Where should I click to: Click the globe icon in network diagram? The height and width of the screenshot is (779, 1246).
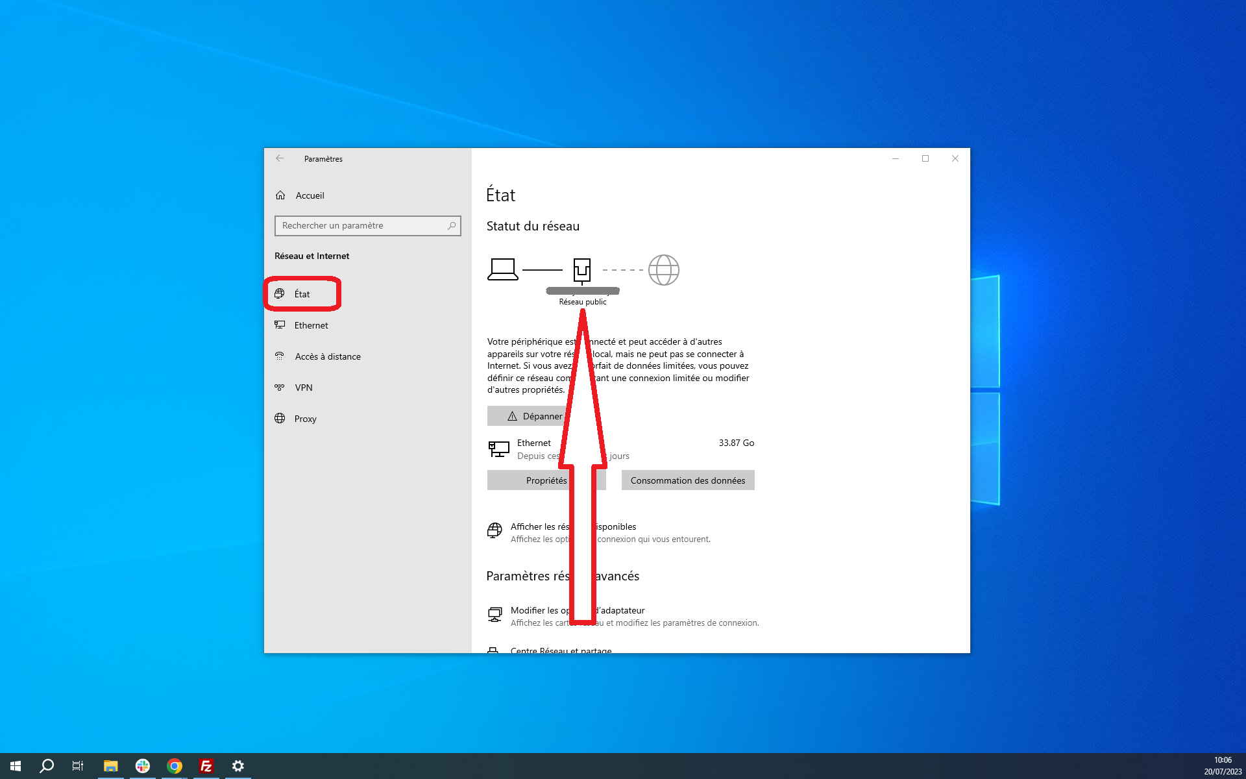tap(663, 270)
